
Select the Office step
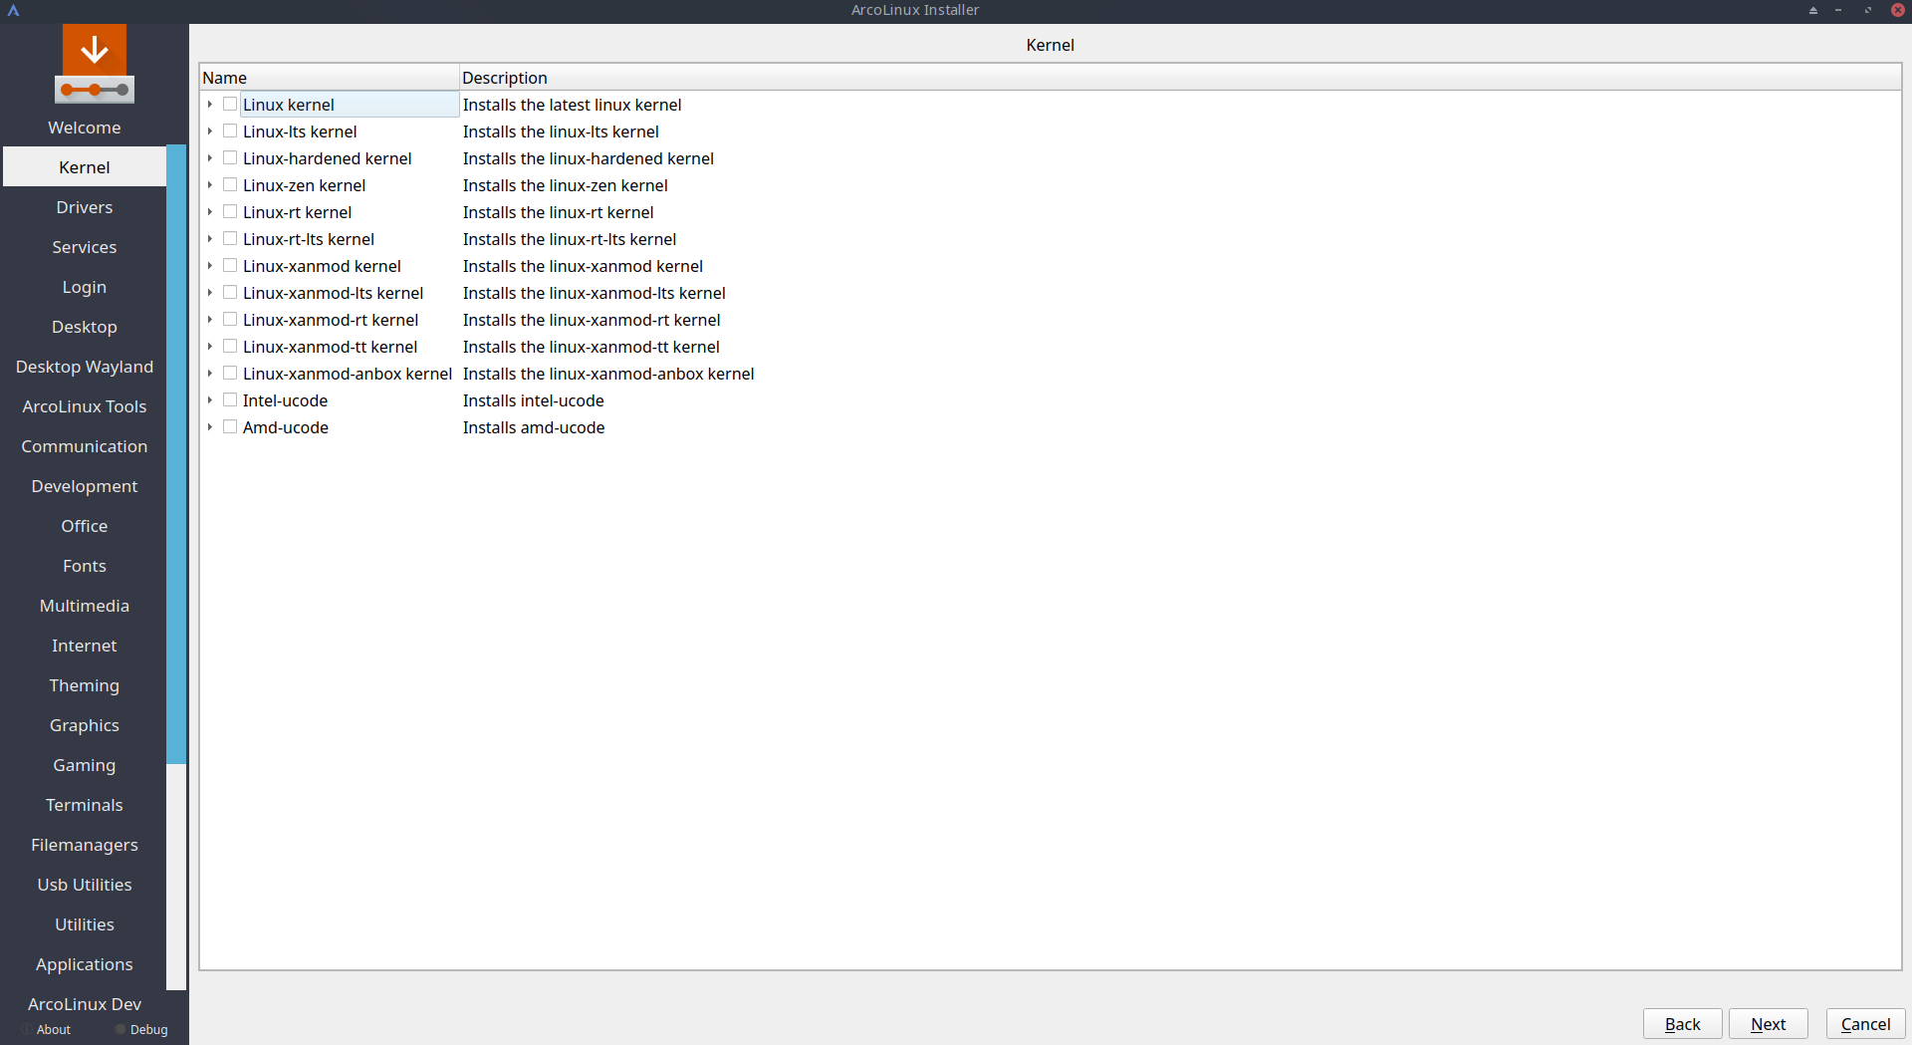click(x=85, y=526)
